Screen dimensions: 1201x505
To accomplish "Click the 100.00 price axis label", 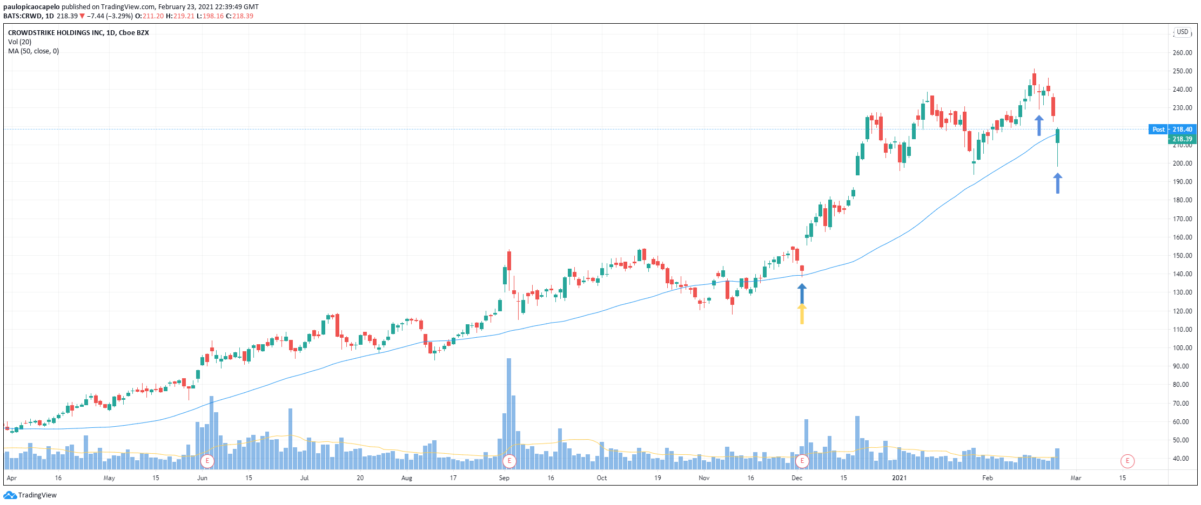I will [x=1182, y=348].
